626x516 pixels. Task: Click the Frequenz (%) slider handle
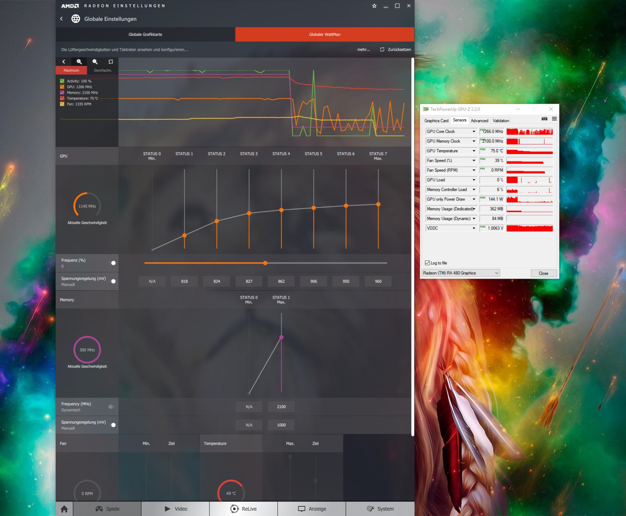(265, 263)
